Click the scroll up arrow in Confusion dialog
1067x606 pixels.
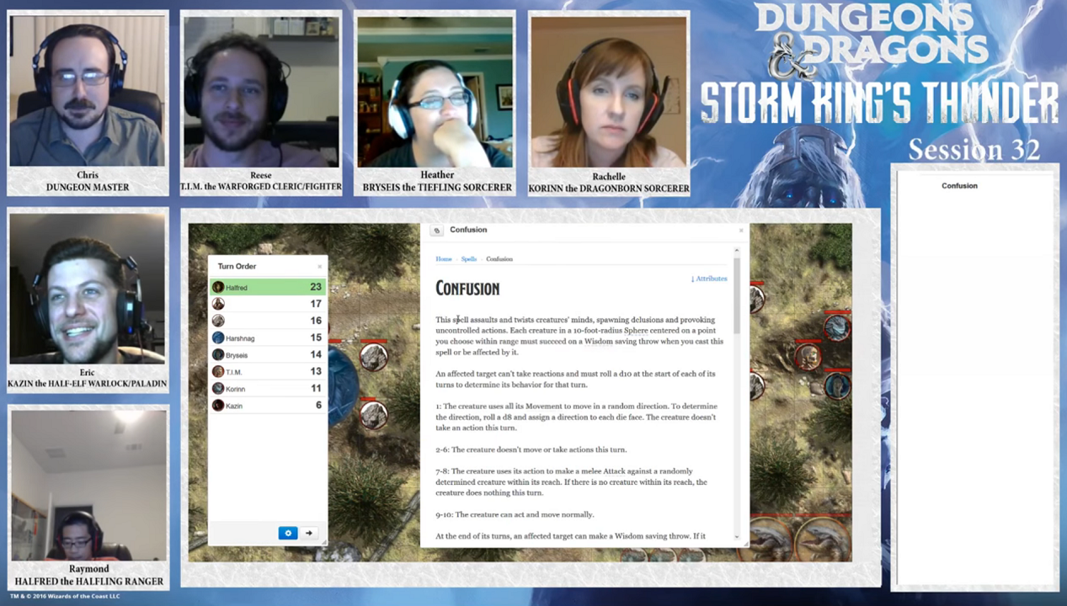736,250
